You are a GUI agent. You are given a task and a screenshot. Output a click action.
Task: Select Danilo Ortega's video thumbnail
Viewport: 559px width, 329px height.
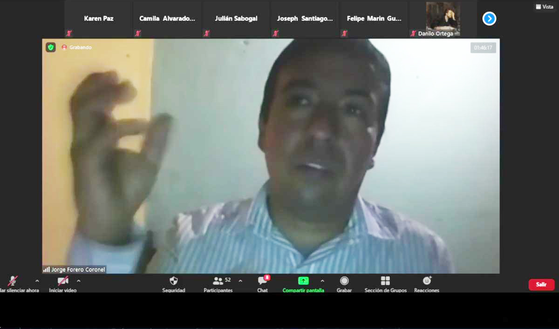point(443,19)
